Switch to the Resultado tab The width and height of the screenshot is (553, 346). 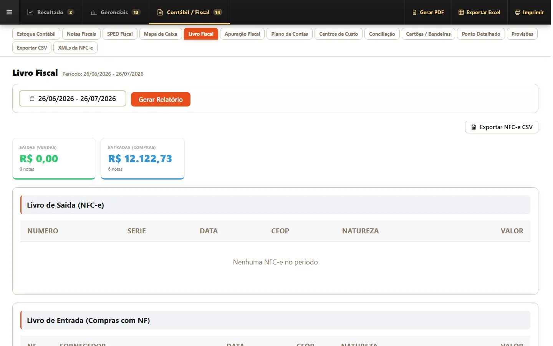point(50,12)
